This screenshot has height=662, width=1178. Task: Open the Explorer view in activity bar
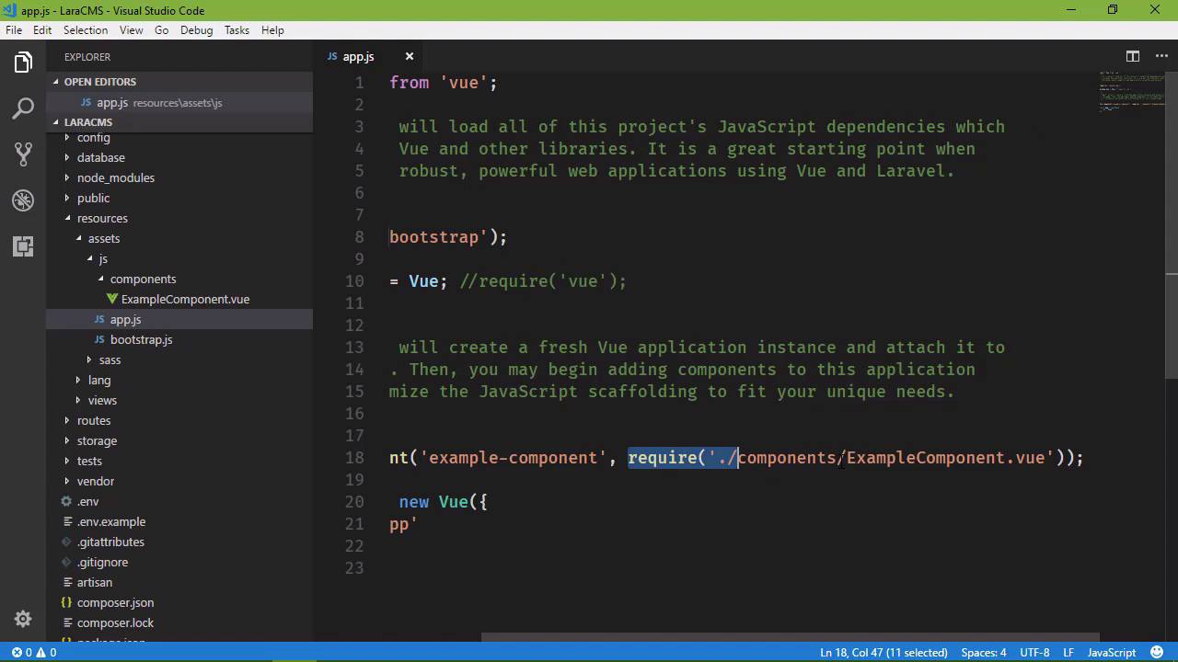(x=23, y=63)
